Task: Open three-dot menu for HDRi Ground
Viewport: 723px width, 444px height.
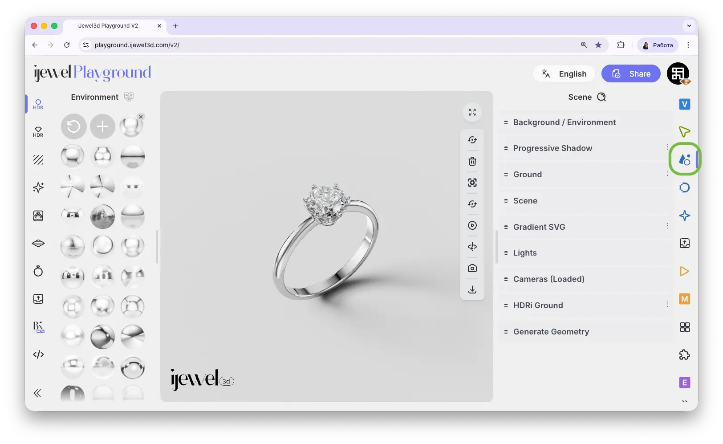Action: (x=667, y=304)
